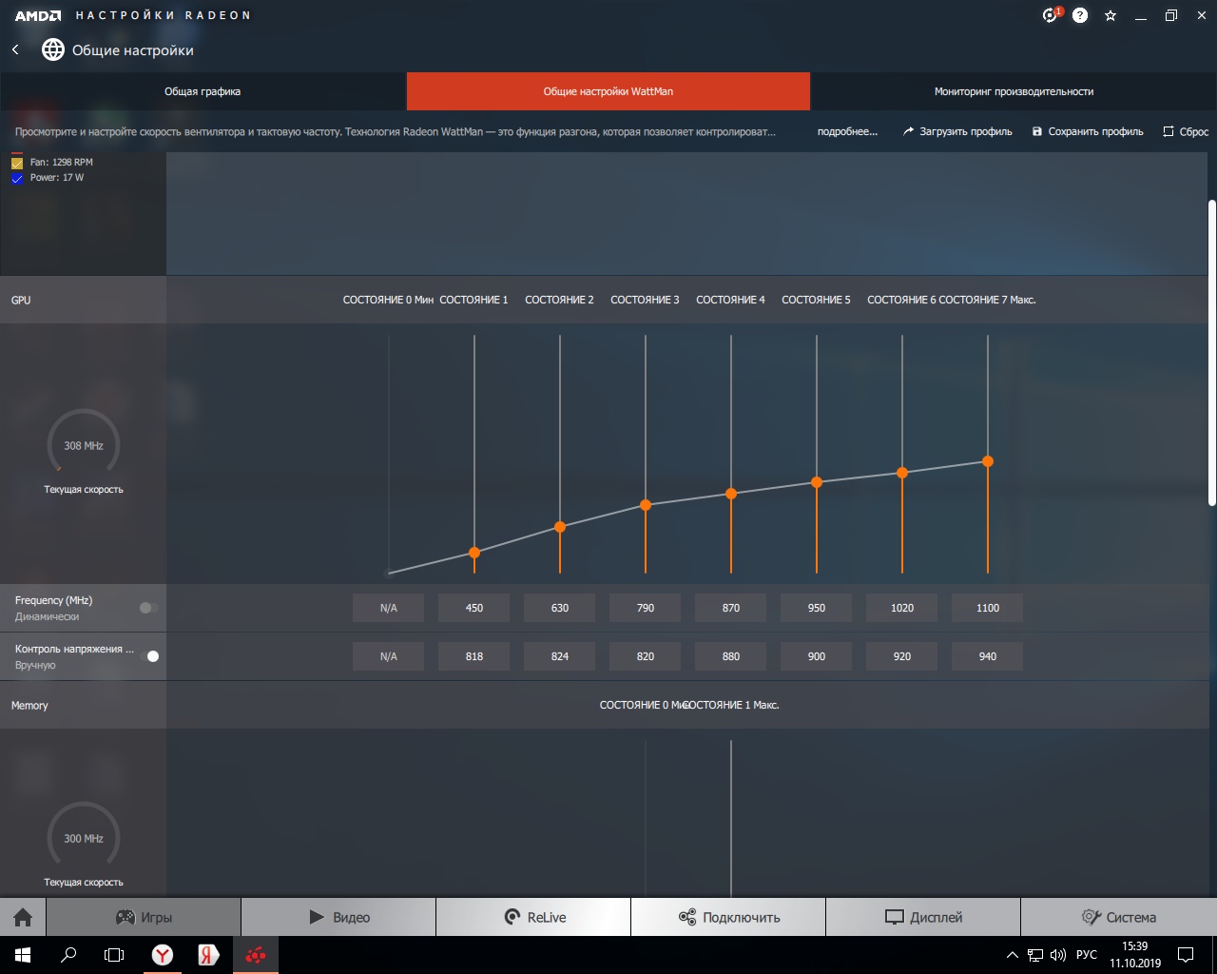This screenshot has width=1217, height=974.
Task: Click Сохранить профиль
Action: (x=1088, y=131)
